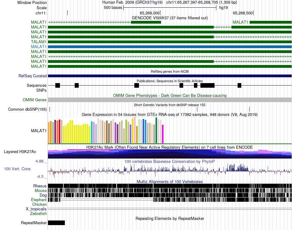Click the gray OMIM Genes bar
This screenshot has height=230, width=292.
[x=170, y=100]
